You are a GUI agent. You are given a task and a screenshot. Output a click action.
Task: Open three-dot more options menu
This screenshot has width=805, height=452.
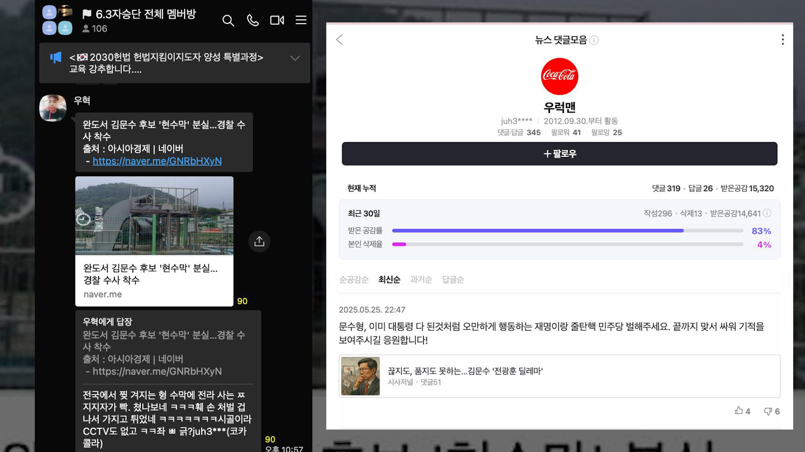tap(782, 40)
